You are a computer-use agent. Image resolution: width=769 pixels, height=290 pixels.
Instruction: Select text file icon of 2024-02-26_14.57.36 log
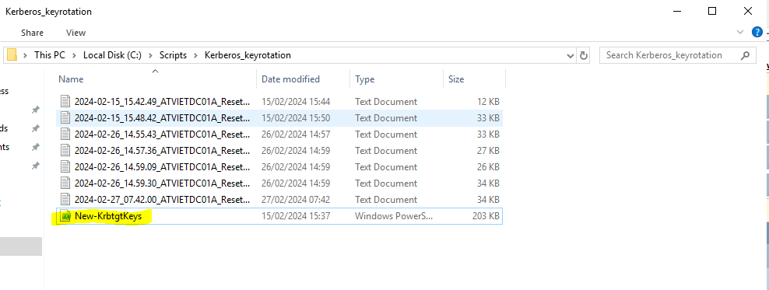(65, 151)
